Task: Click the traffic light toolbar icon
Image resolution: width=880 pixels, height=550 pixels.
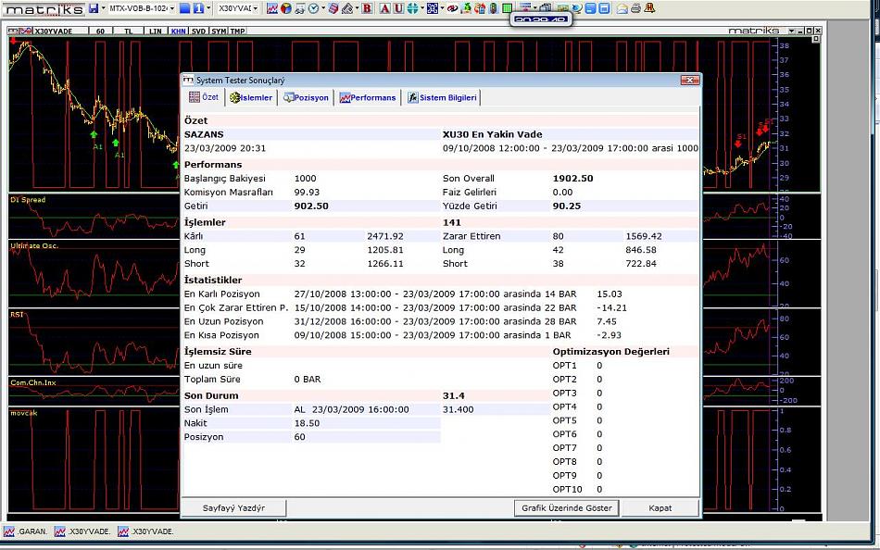Action: (493, 8)
